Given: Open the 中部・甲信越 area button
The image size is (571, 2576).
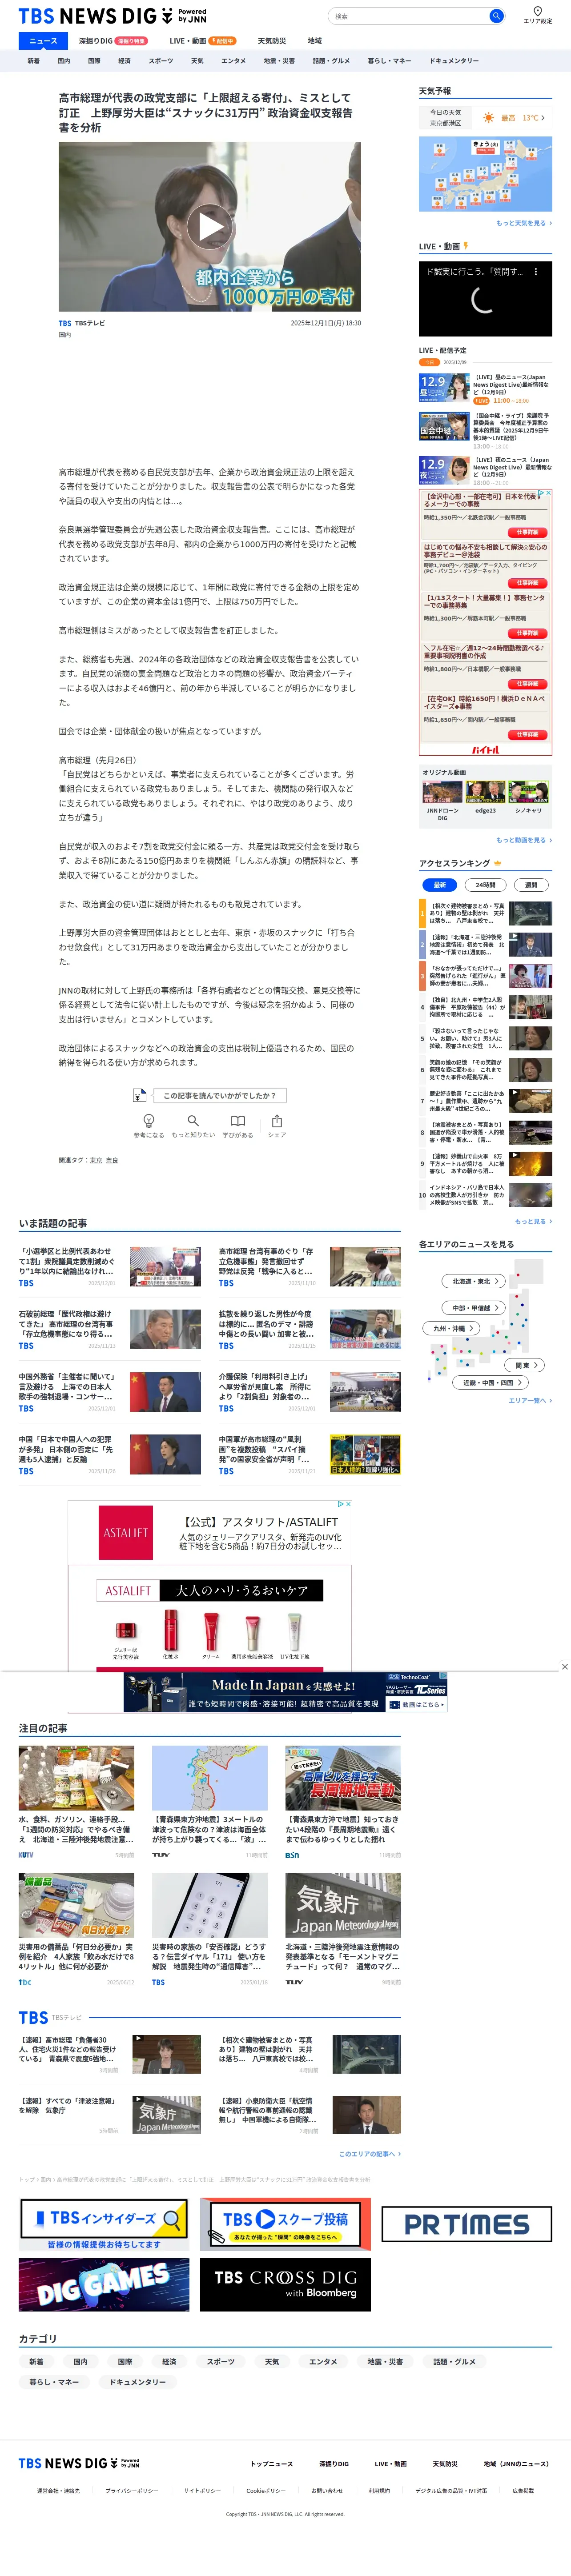Looking at the screenshot, I should click(x=474, y=1307).
